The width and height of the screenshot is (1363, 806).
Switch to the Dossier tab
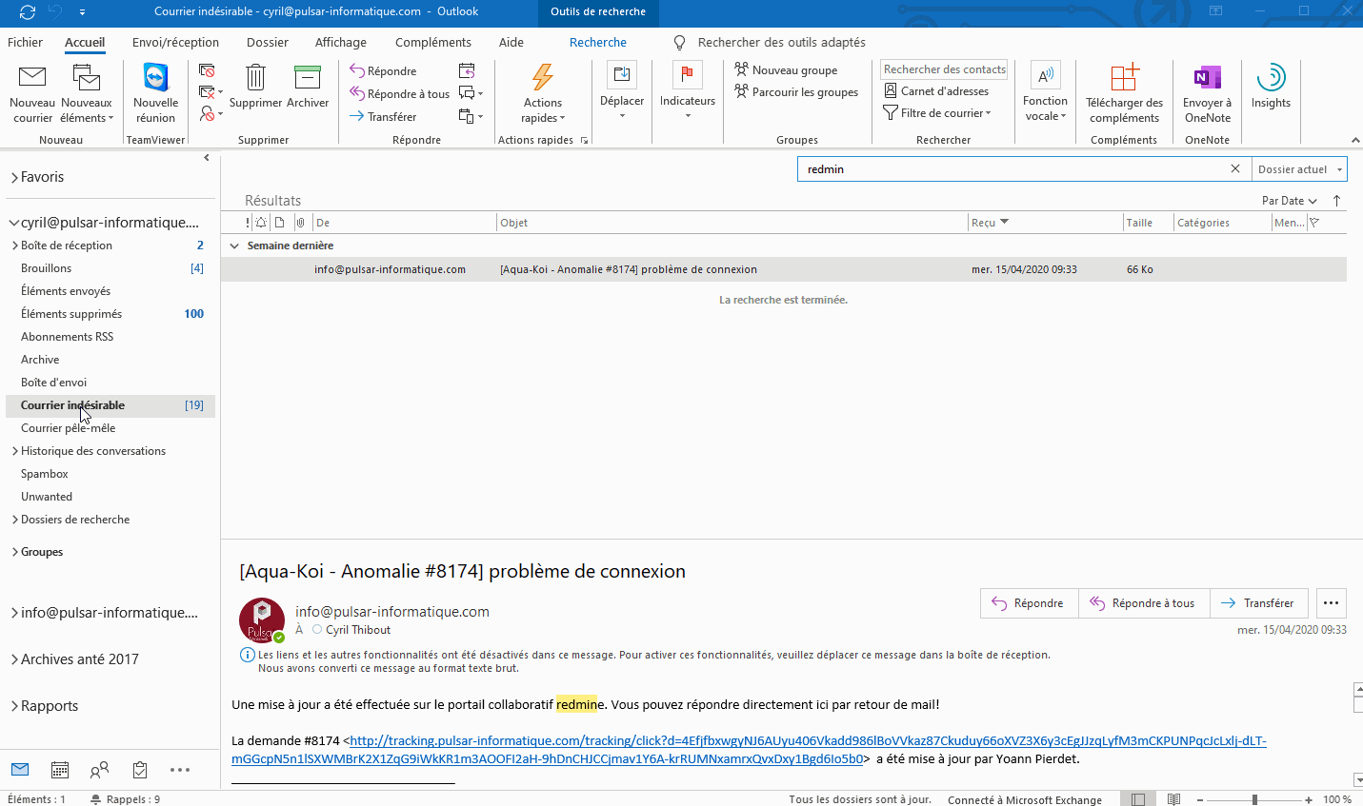coord(268,42)
